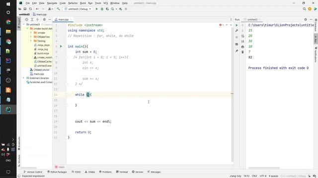Expand the Testing folder
Viewport: 318px width, 178px height.
click(31, 41)
